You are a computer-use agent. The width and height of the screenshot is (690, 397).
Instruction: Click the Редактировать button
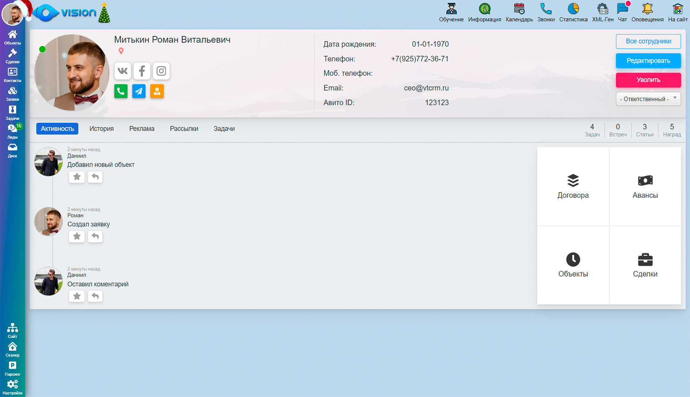point(648,61)
